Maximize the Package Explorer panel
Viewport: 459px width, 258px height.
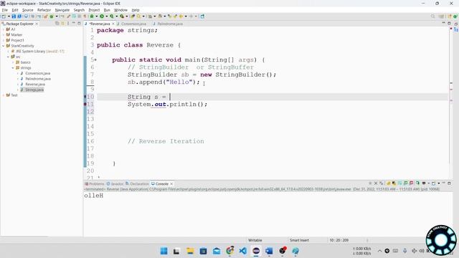(79, 24)
